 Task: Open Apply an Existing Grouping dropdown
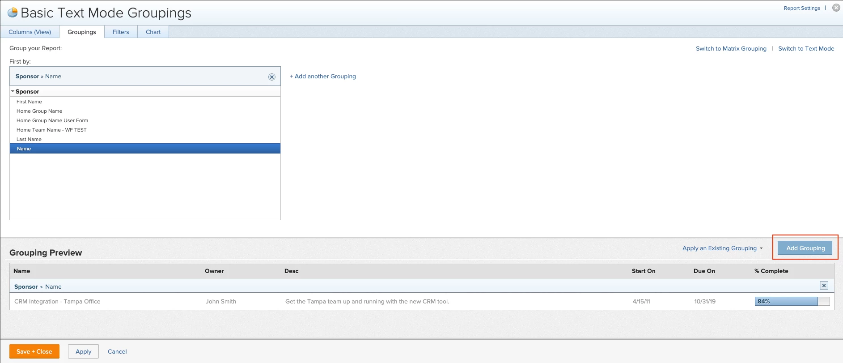click(x=722, y=248)
